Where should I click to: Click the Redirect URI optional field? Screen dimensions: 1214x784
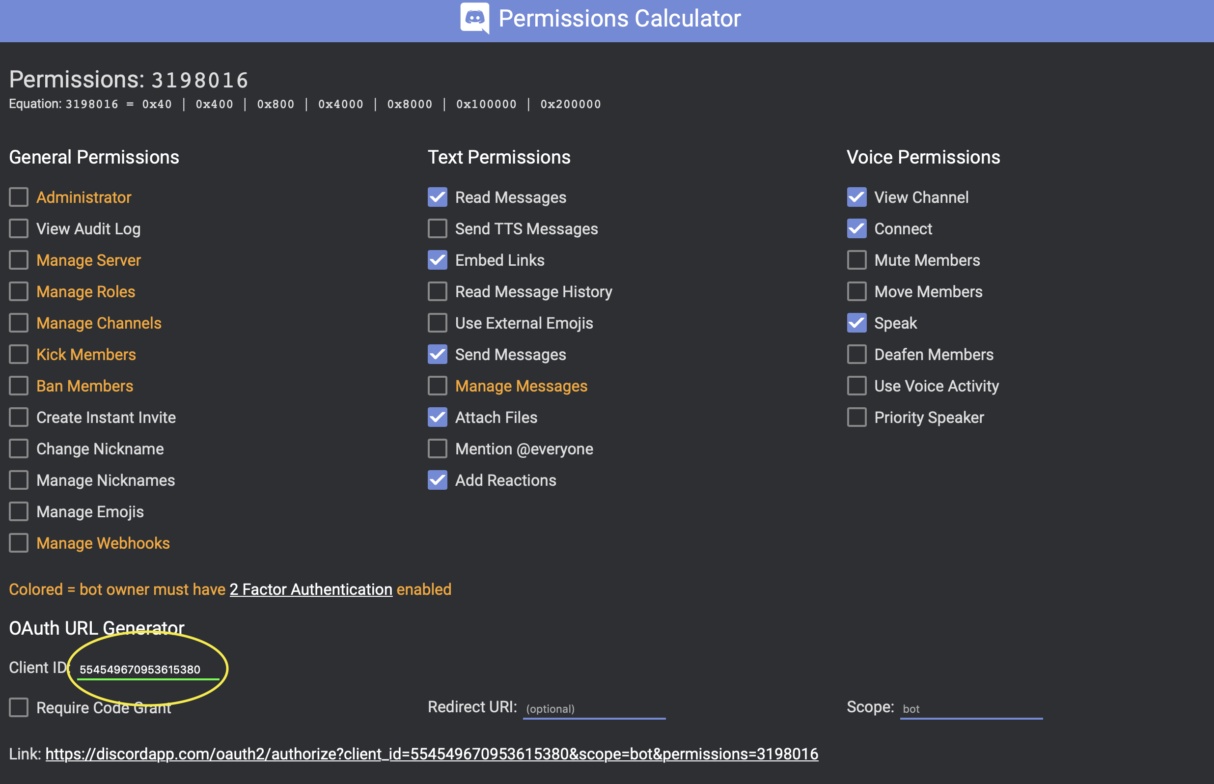[594, 709]
